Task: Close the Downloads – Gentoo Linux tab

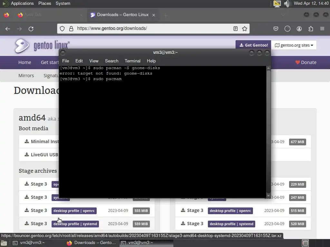Action: pos(154,15)
